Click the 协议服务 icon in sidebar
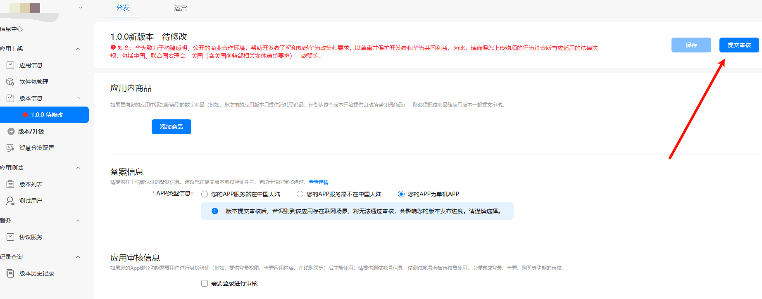The image size is (762, 299). [x=10, y=237]
